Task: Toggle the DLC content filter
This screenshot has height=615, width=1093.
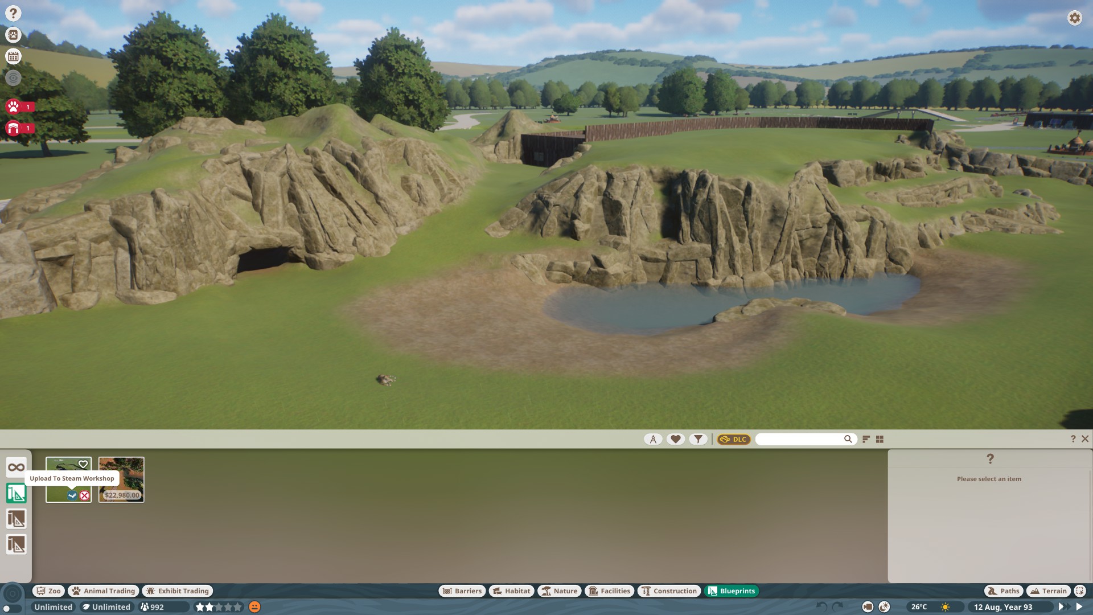Action: (x=734, y=439)
